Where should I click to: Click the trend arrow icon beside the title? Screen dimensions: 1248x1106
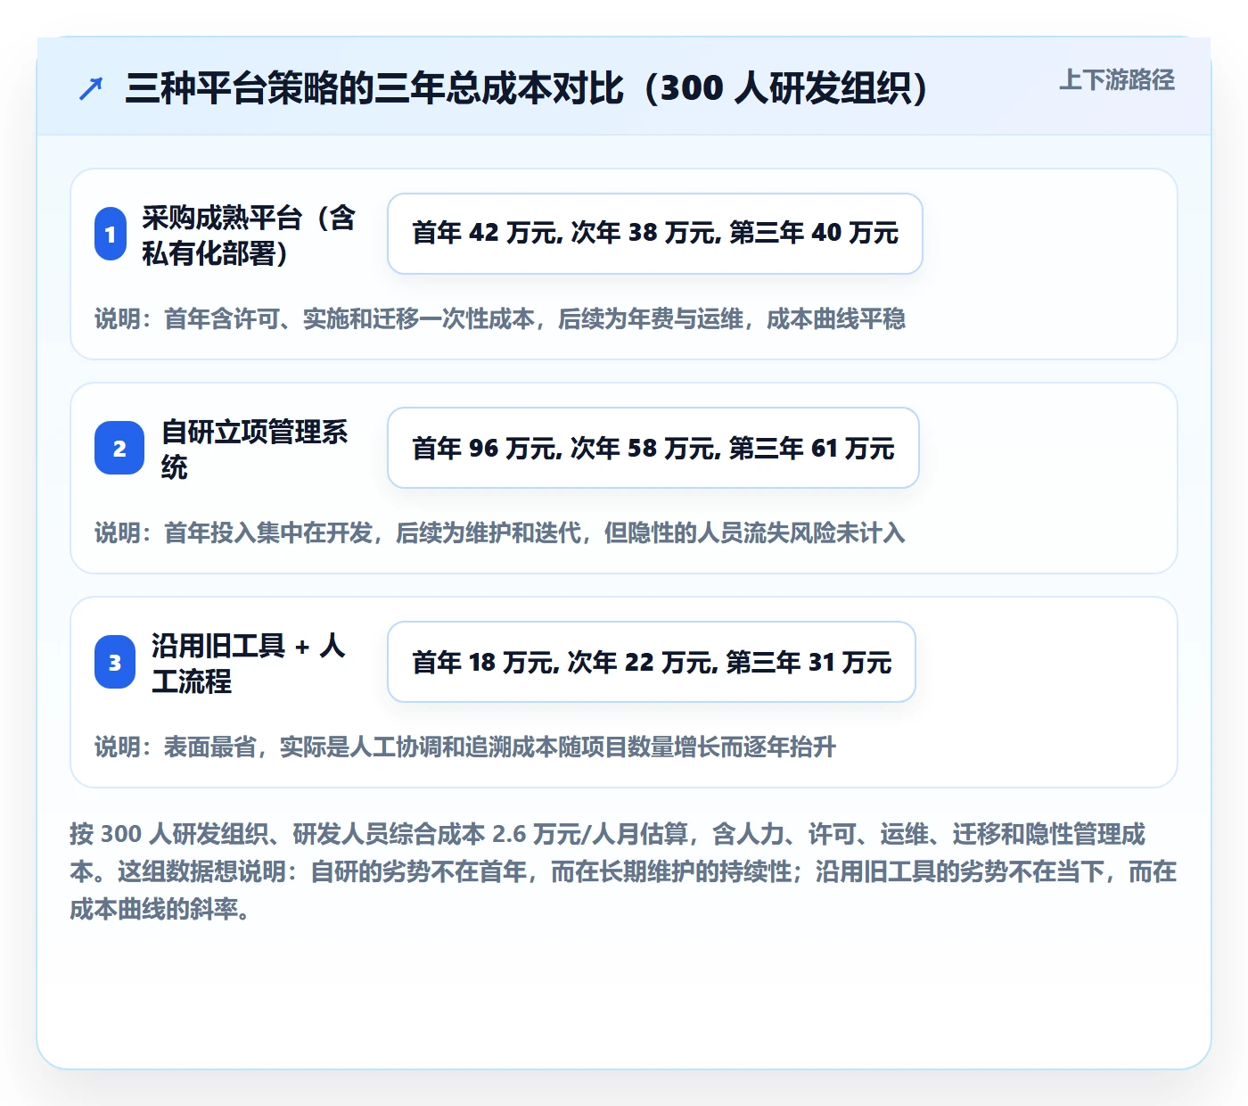pyautogui.click(x=91, y=88)
